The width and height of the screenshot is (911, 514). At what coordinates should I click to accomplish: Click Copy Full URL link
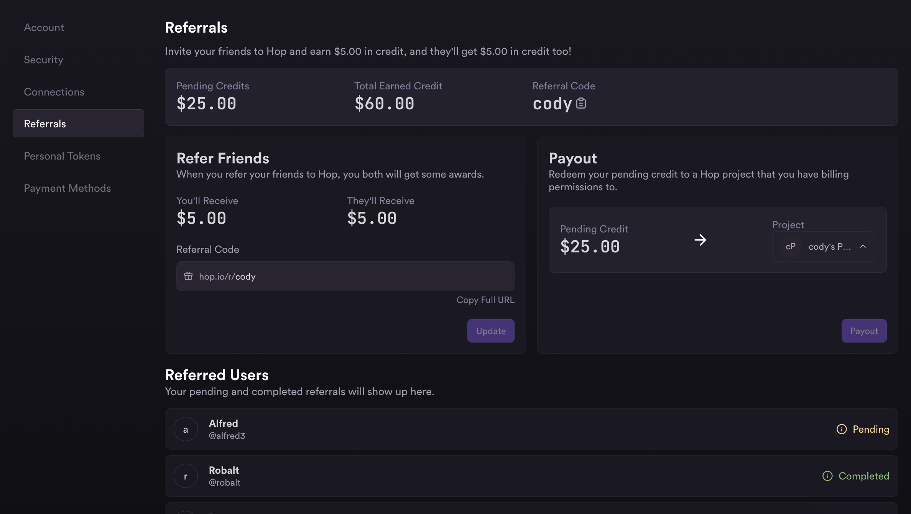pos(485,300)
